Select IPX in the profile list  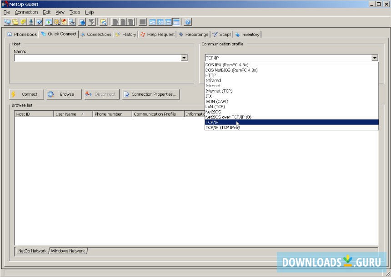pyautogui.click(x=291, y=96)
